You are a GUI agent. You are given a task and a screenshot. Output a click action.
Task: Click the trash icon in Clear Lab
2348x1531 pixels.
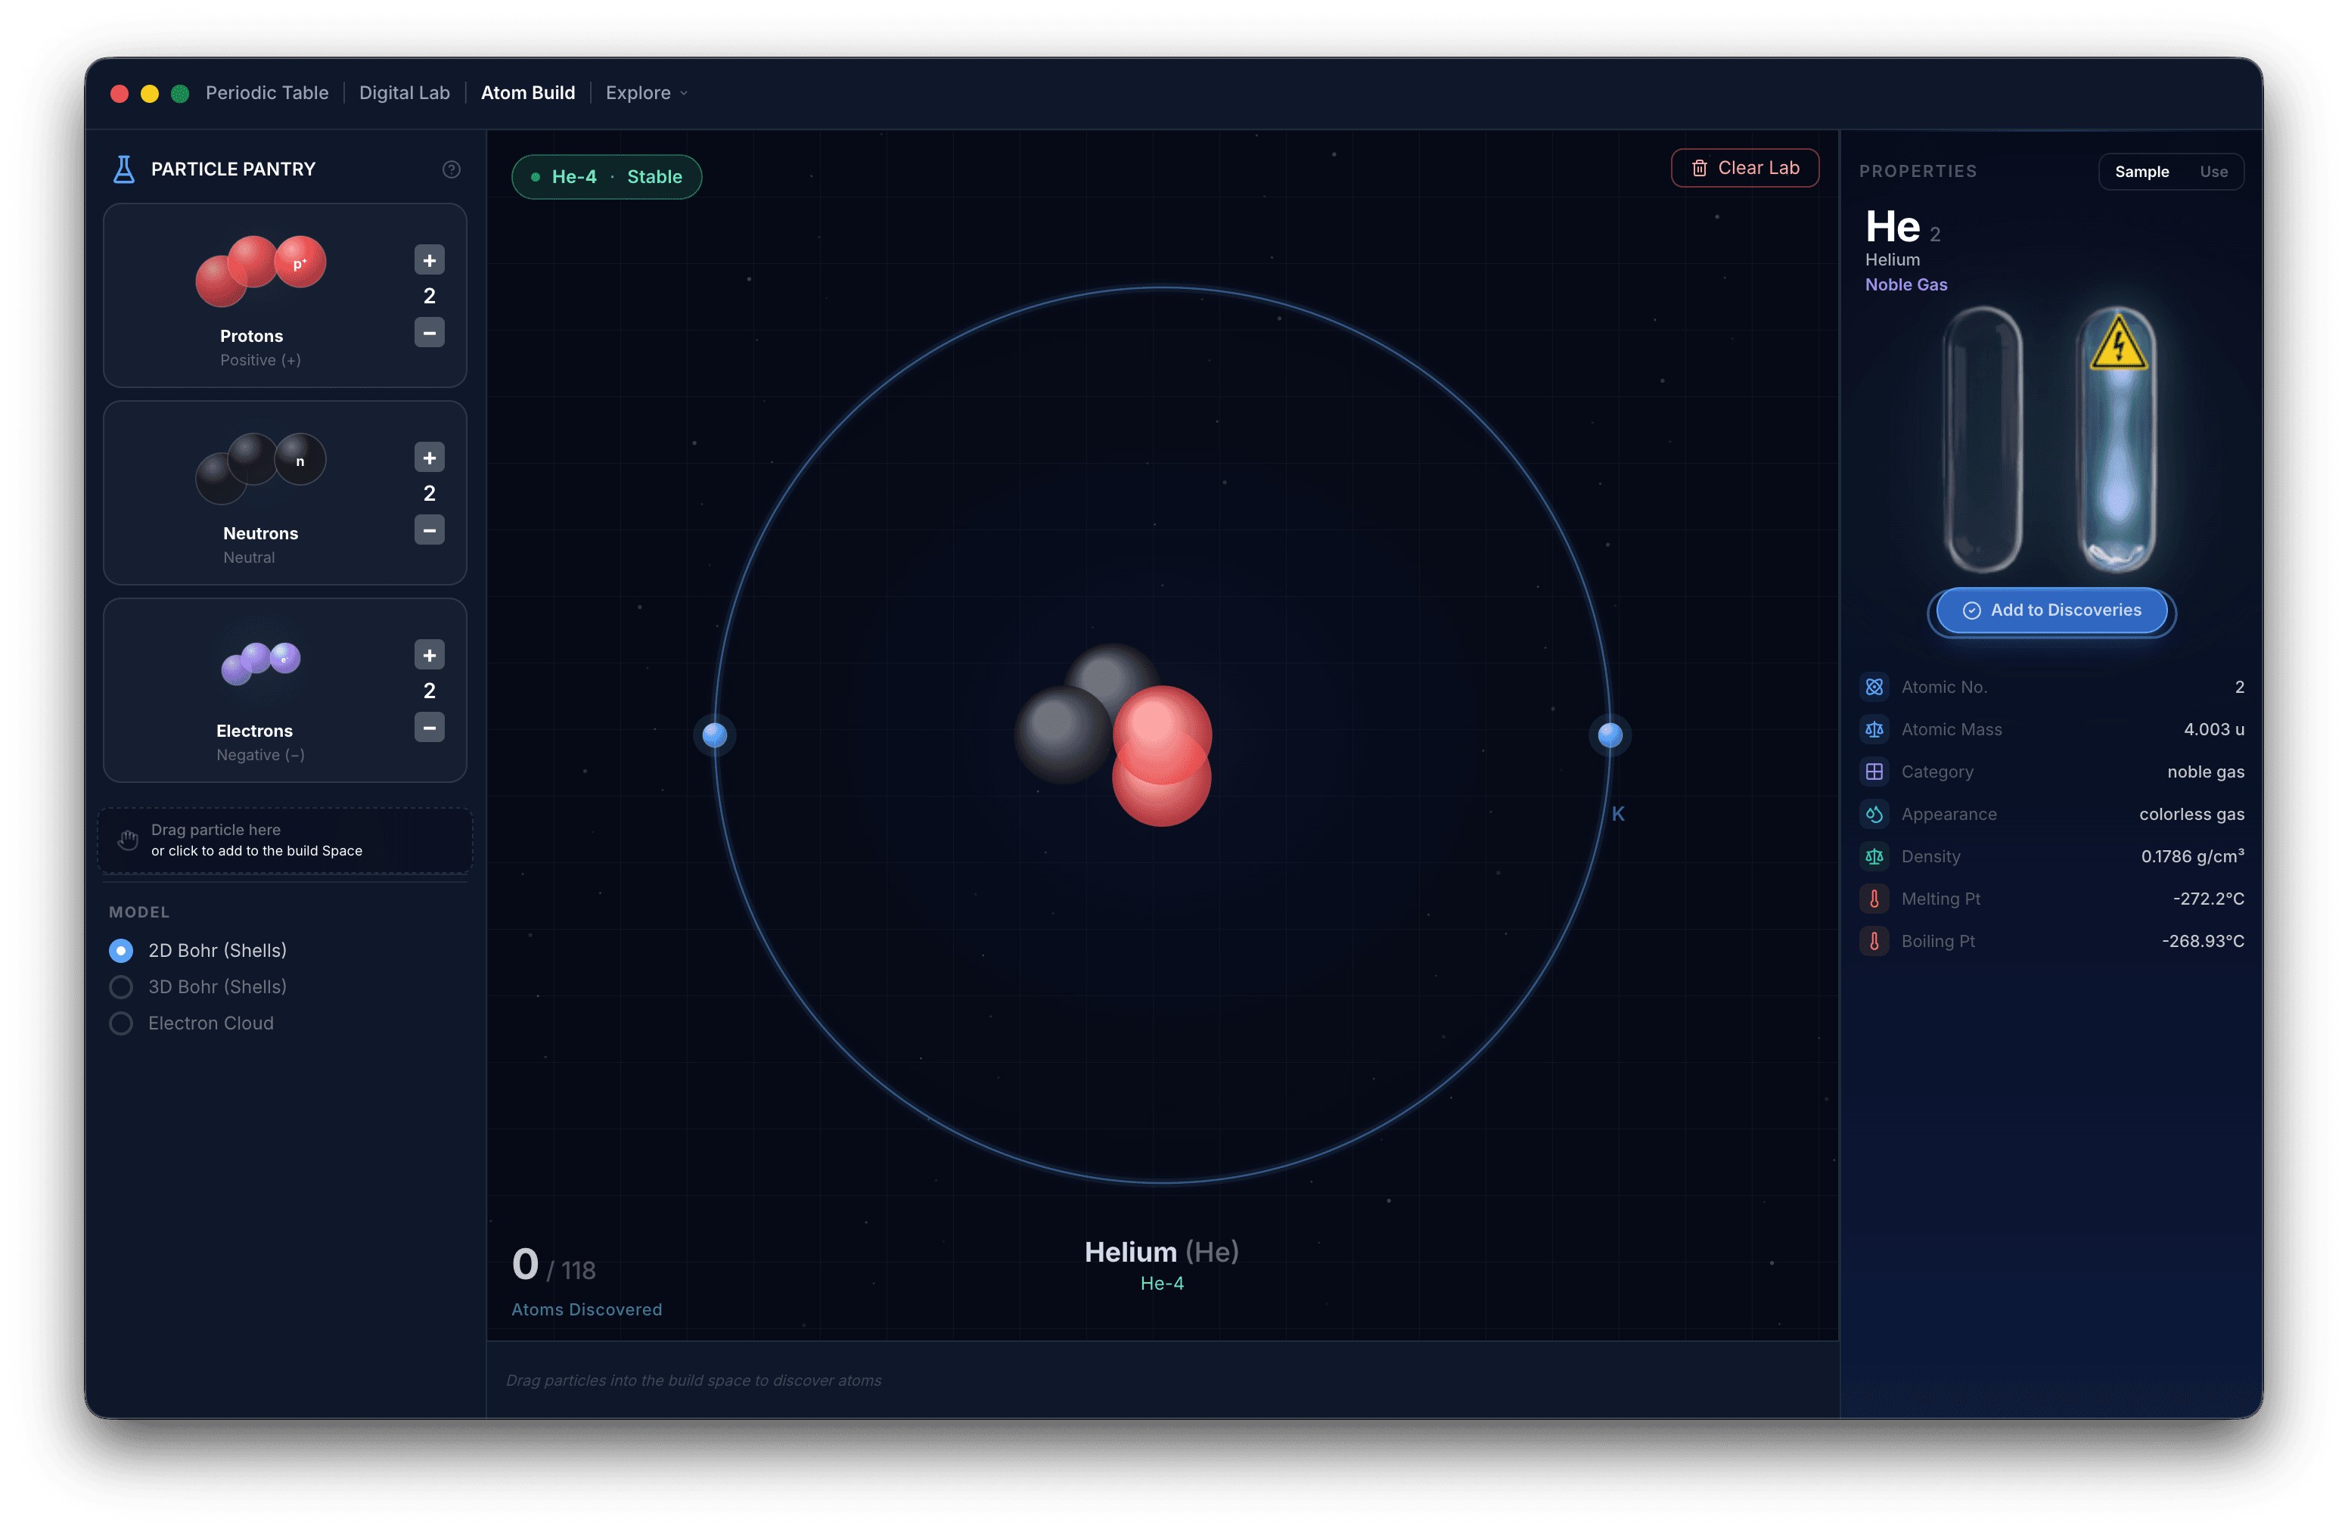(x=1699, y=168)
